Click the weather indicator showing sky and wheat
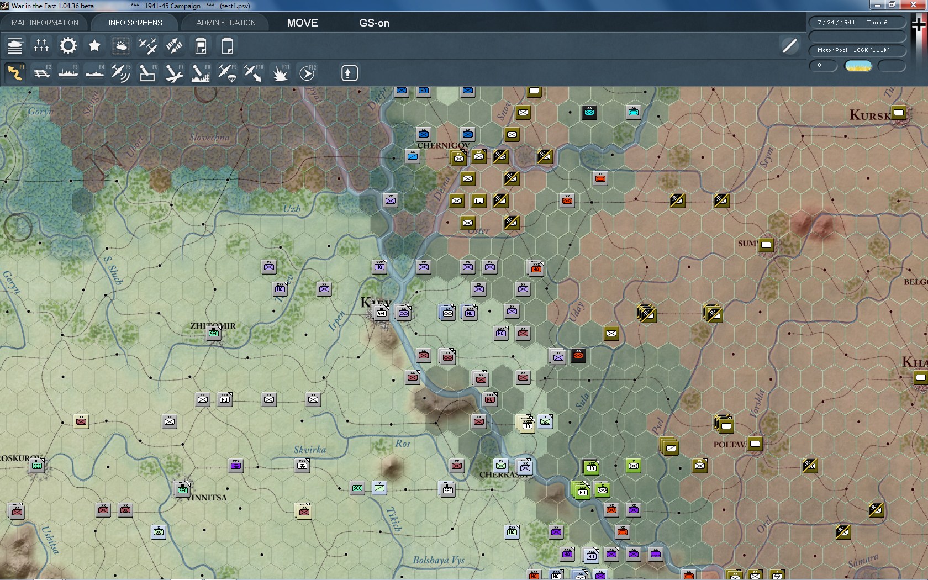The height and width of the screenshot is (580, 928). pyautogui.click(x=858, y=66)
